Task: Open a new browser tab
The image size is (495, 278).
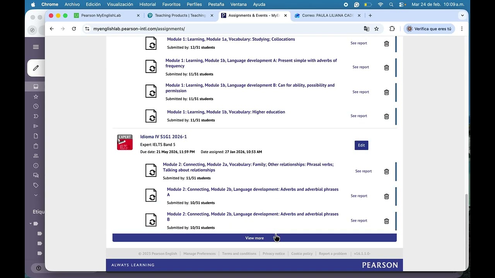Action: click(x=370, y=15)
